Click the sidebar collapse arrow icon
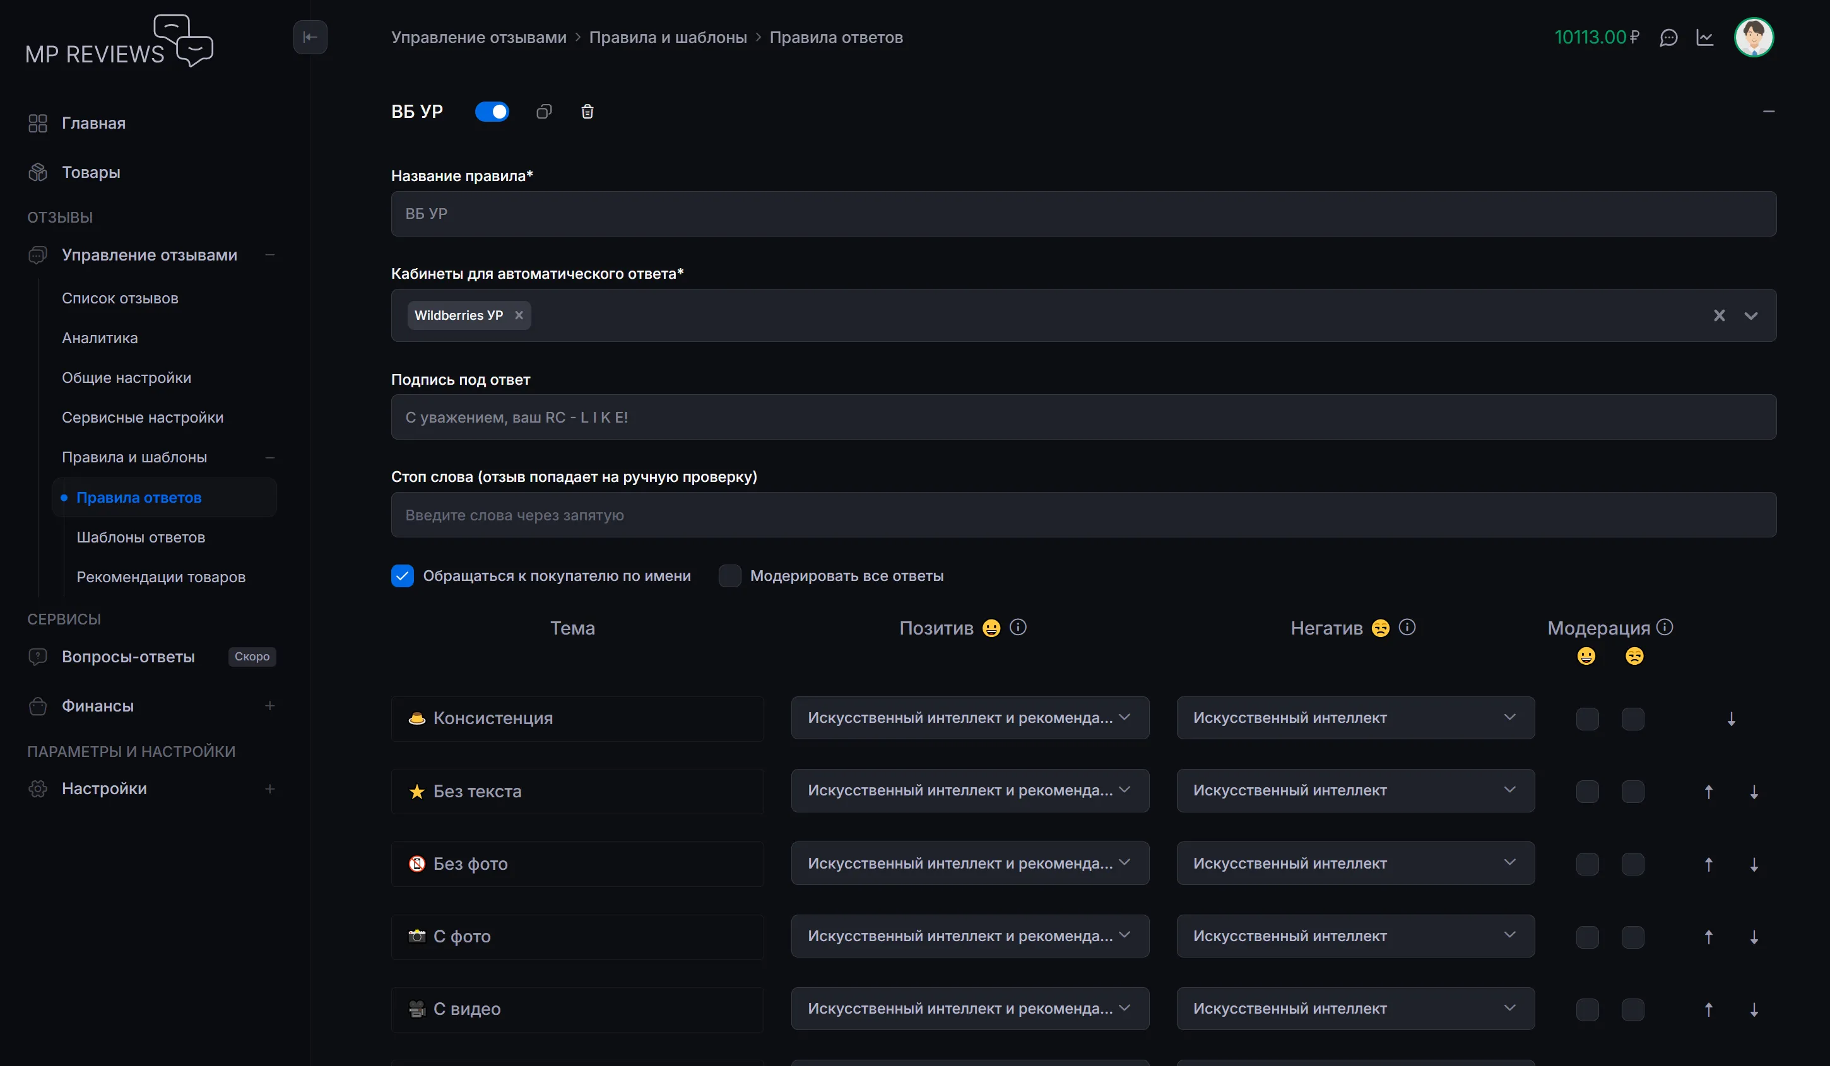 coord(310,37)
